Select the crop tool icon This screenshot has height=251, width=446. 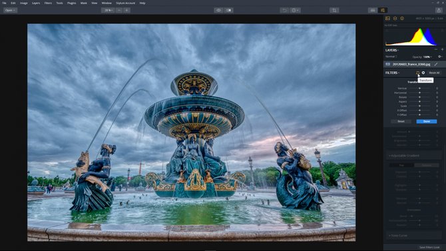(x=334, y=10)
